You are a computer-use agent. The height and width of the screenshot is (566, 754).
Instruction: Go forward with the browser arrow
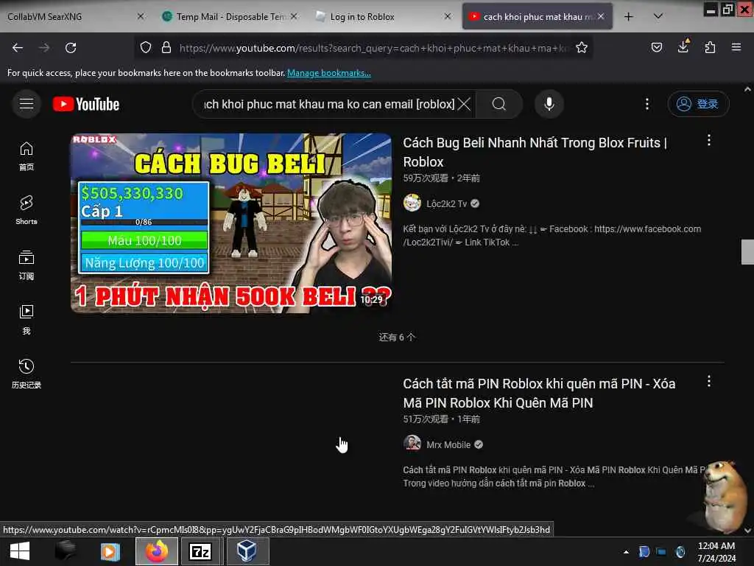(43, 48)
